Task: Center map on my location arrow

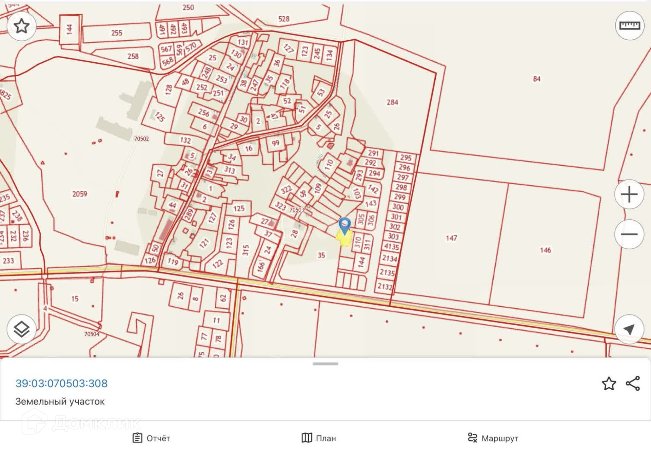Action: [629, 329]
